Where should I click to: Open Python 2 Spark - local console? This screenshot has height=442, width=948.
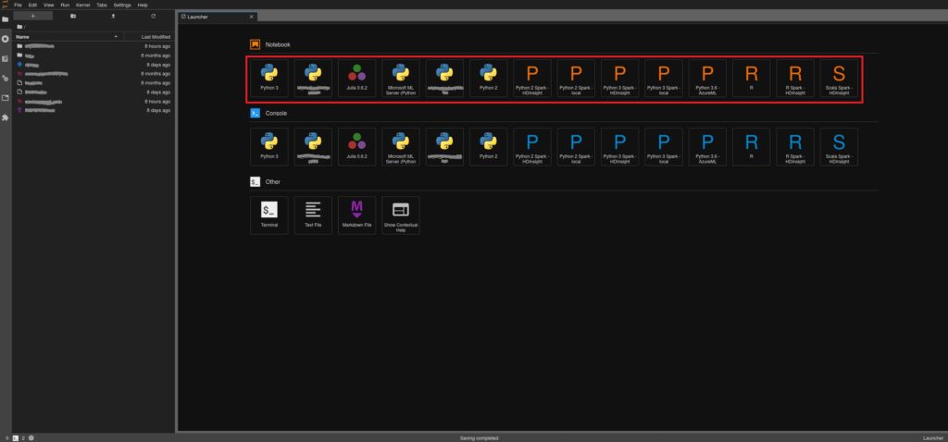[576, 147]
